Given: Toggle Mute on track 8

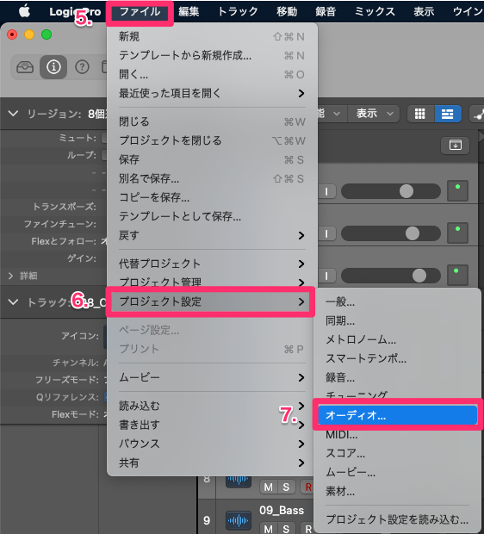Looking at the screenshot, I should pyautogui.click(x=269, y=487).
